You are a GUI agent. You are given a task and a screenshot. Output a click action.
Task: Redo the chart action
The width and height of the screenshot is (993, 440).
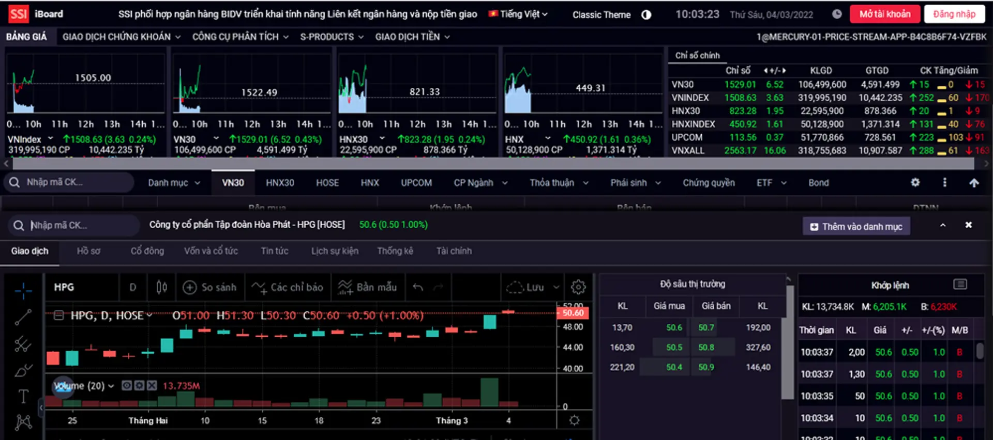coord(438,287)
